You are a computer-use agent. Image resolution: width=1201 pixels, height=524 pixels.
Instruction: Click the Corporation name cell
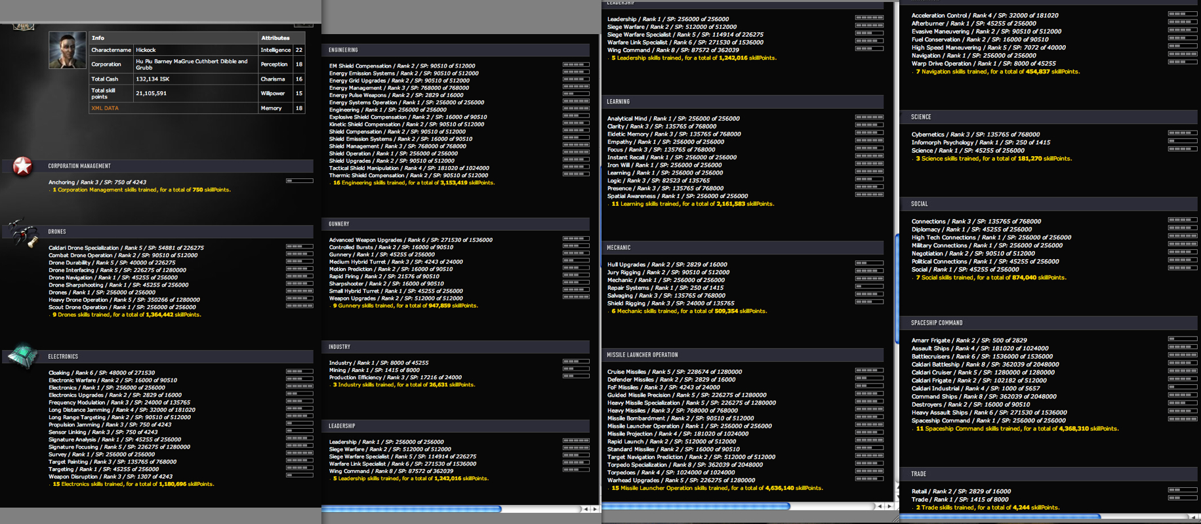click(195, 64)
